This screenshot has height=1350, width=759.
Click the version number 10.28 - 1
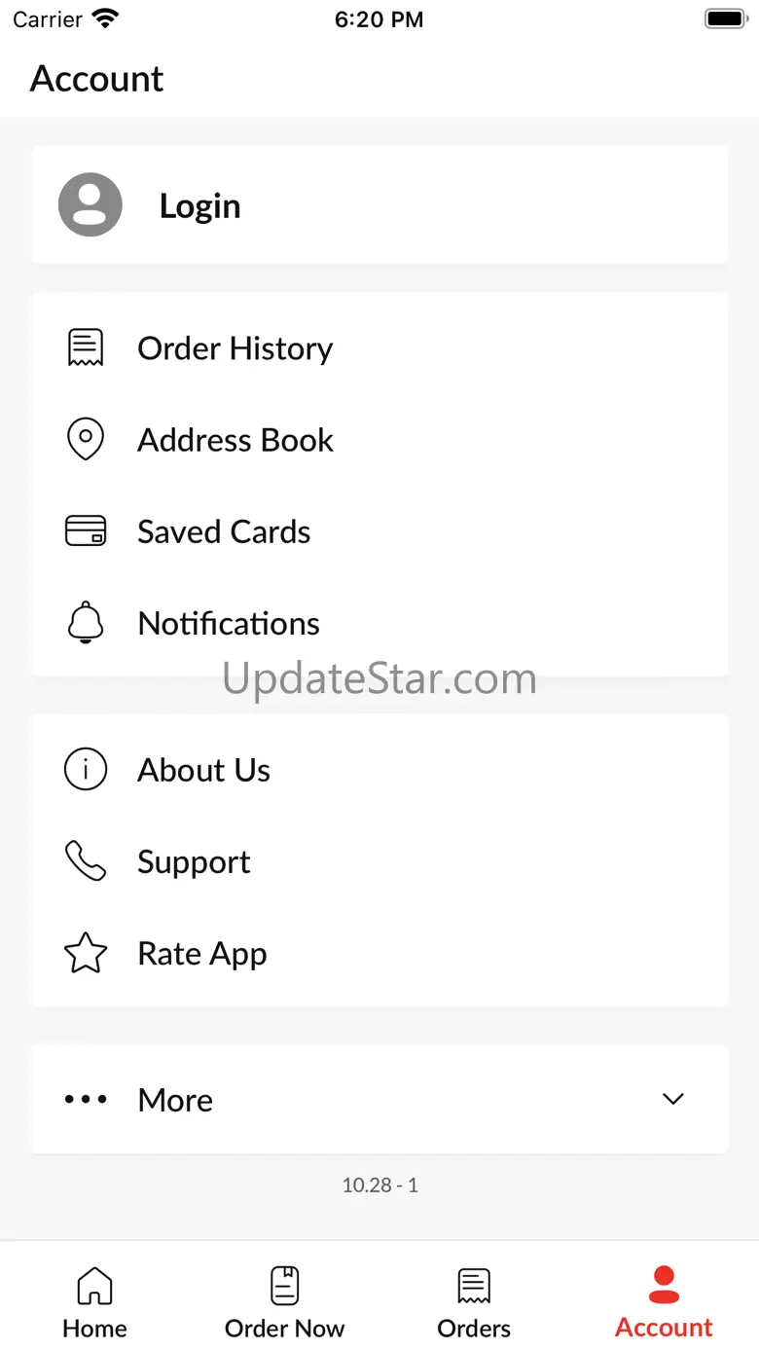[x=379, y=1185]
